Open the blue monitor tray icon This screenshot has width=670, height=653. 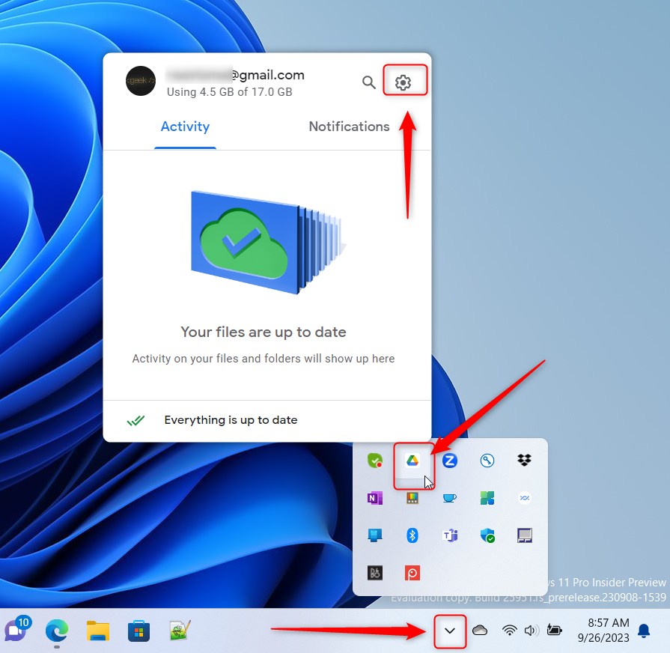[375, 535]
